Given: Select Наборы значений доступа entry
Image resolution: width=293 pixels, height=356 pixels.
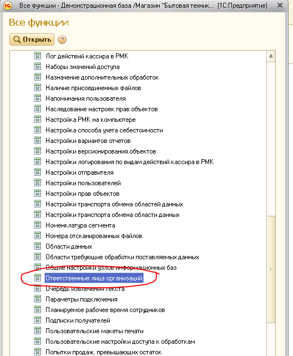Looking at the screenshot, I should pyautogui.click(x=83, y=67).
